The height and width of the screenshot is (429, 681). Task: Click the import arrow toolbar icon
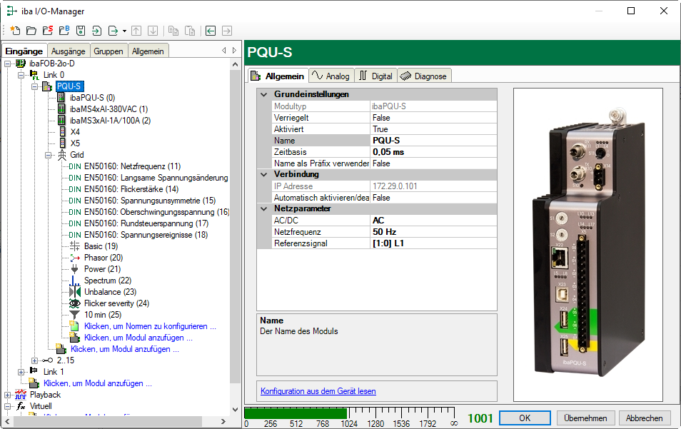pos(96,31)
